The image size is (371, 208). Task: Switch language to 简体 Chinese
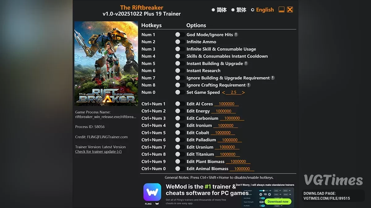point(213,10)
